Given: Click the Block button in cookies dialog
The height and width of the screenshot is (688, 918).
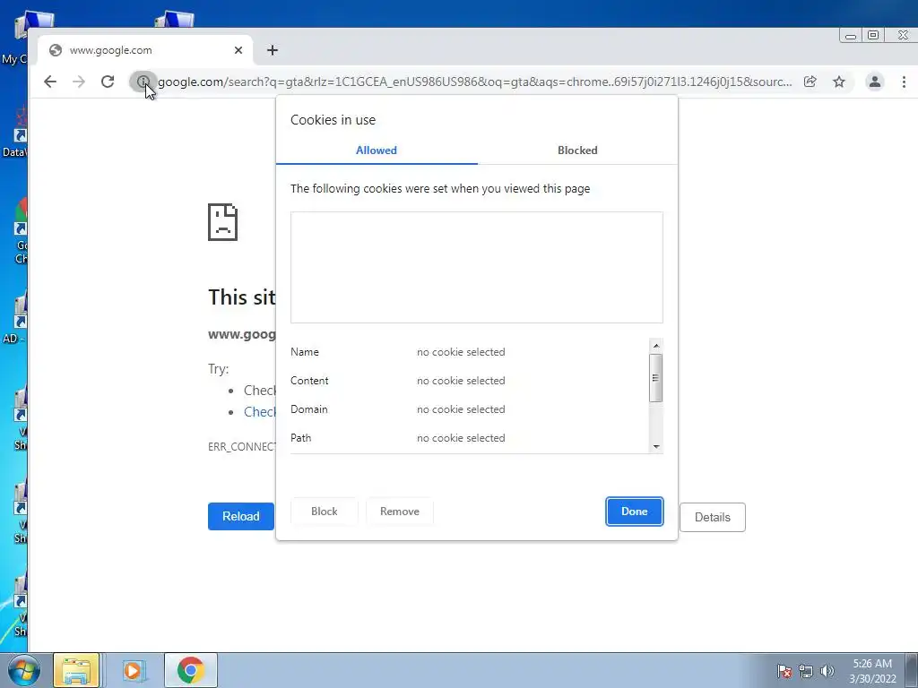Looking at the screenshot, I should pyautogui.click(x=324, y=512).
